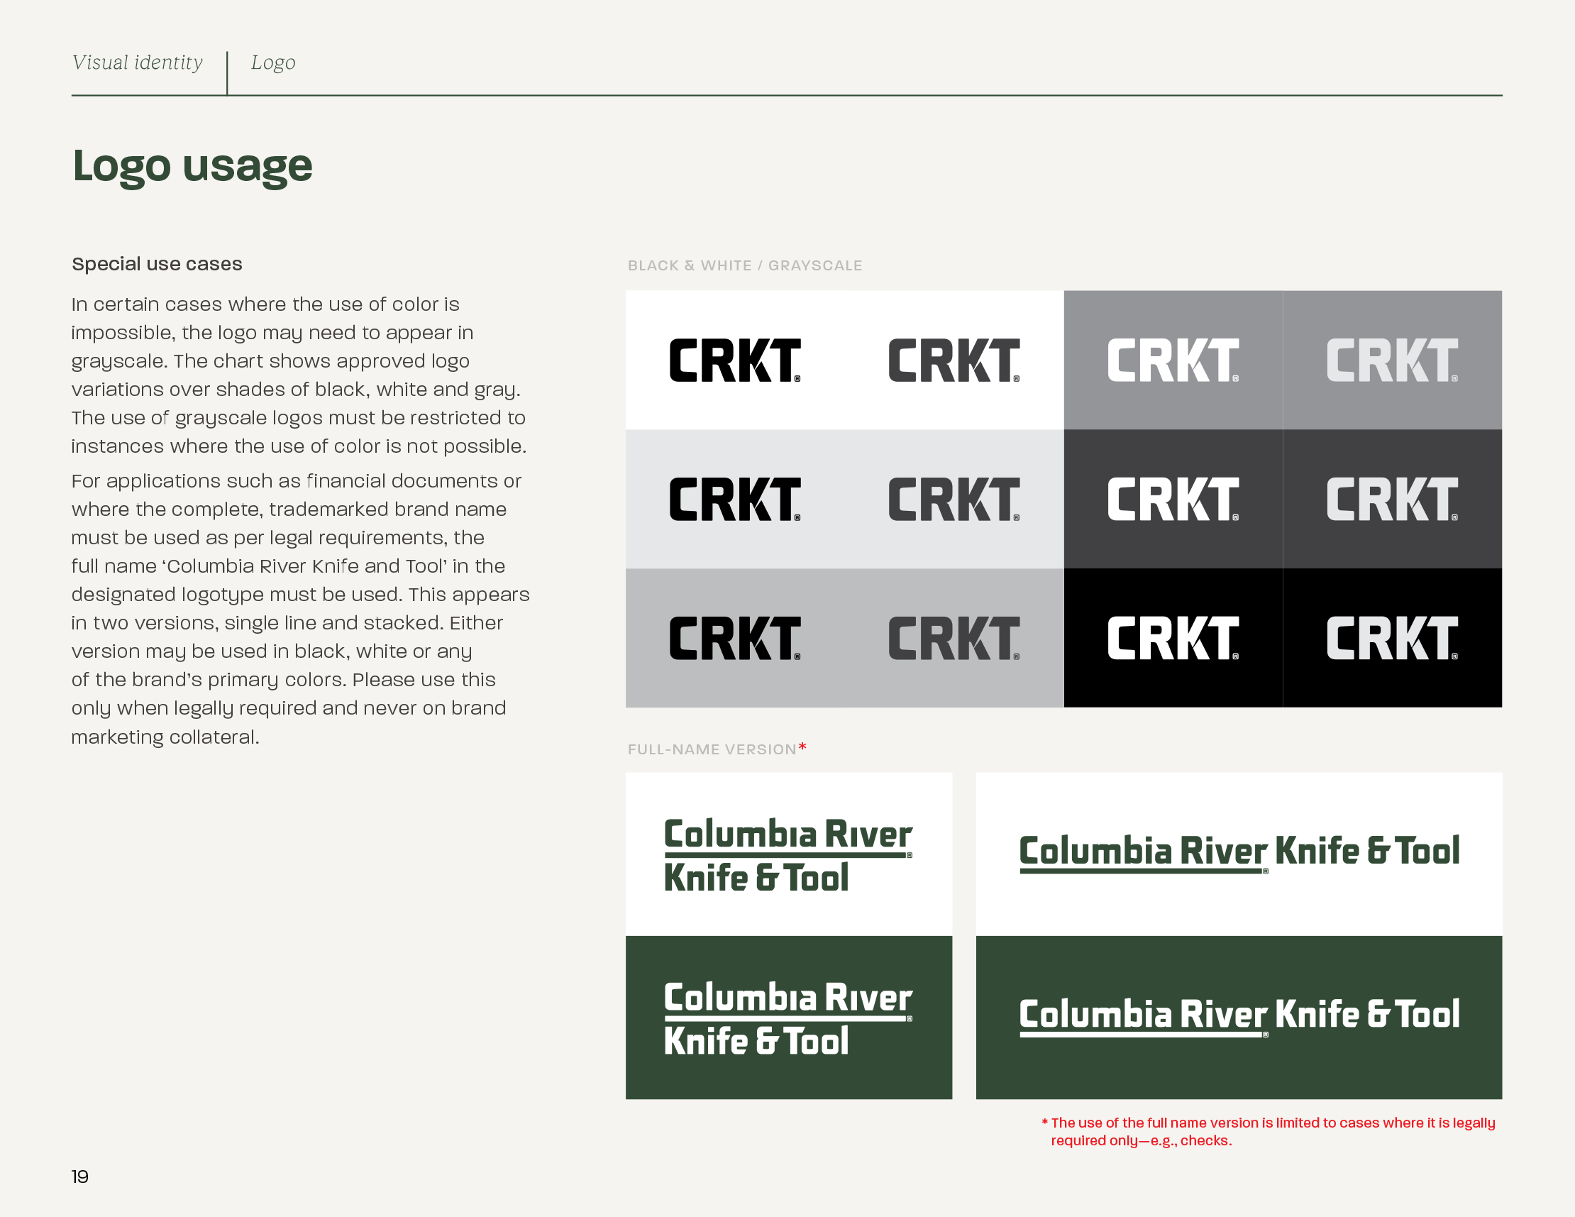1575x1217 pixels.
Task: Click footnote line "required only—e.g., checks."
Action: click(x=1142, y=1140)
